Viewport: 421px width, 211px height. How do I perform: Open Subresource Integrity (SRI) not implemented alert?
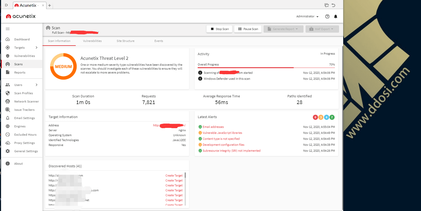(x=231, y=151)
